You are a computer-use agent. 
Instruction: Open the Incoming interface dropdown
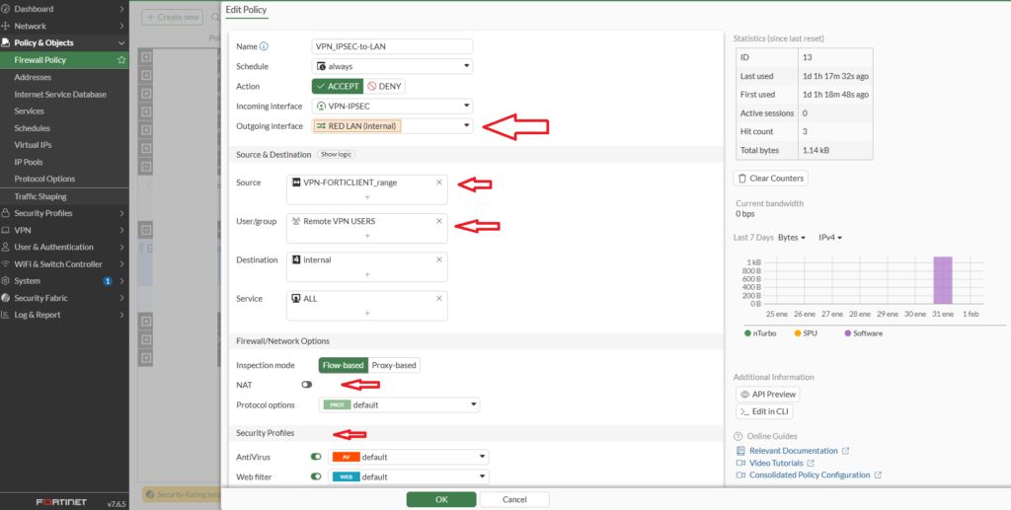[393, 106]
